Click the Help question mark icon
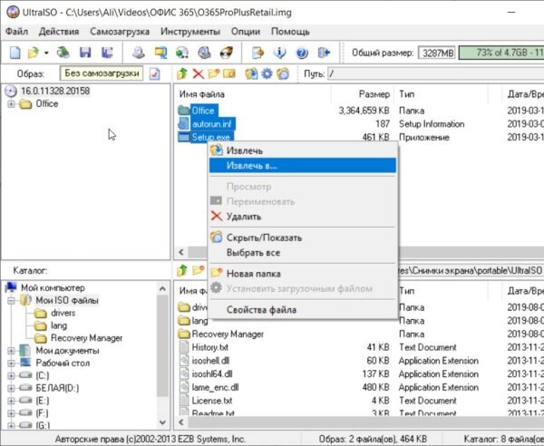This screenshot has height=446, width=544. pos(302,53)
